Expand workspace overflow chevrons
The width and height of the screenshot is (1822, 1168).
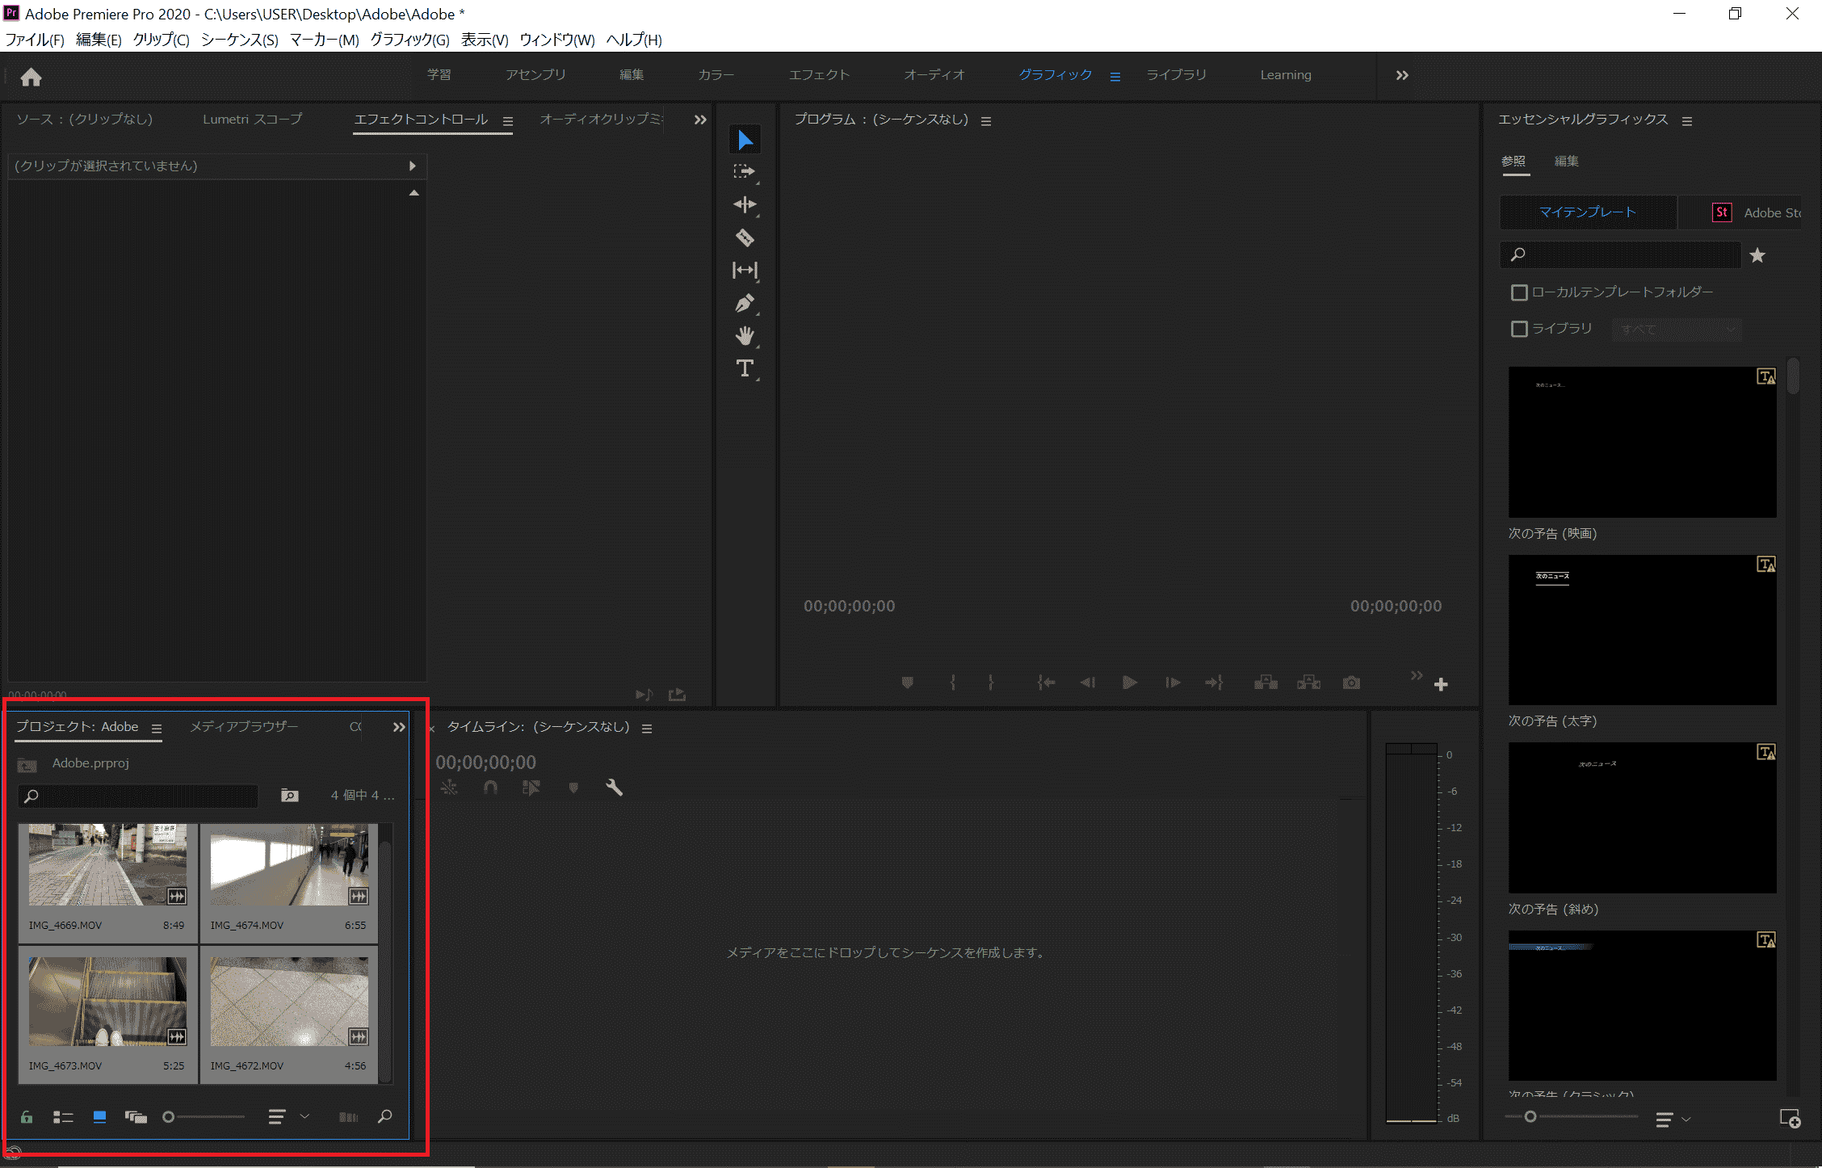tap(1402, 75)
